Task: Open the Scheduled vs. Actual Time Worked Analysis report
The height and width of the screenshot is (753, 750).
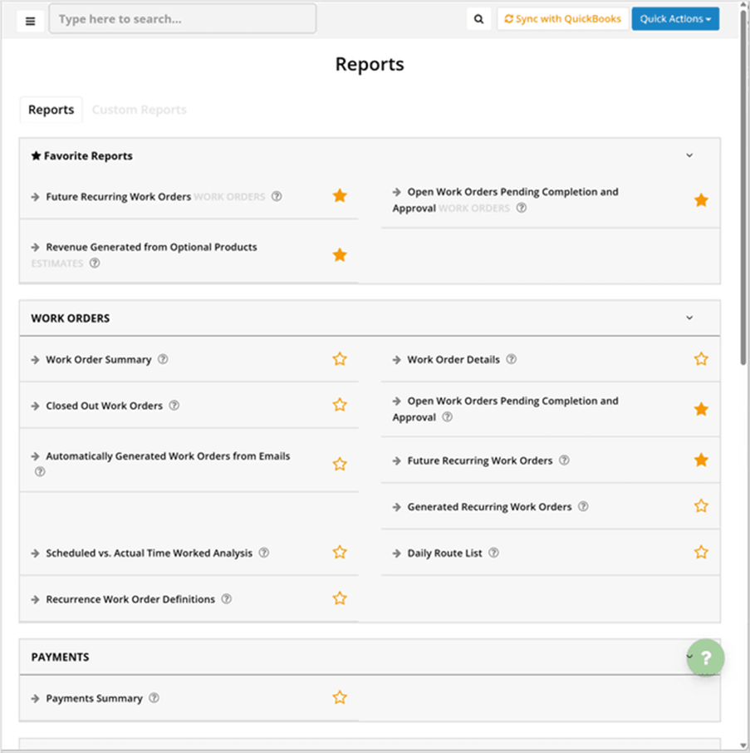Action: click(149, 553)
